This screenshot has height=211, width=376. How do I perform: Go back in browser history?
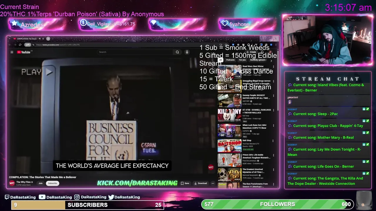10,45
